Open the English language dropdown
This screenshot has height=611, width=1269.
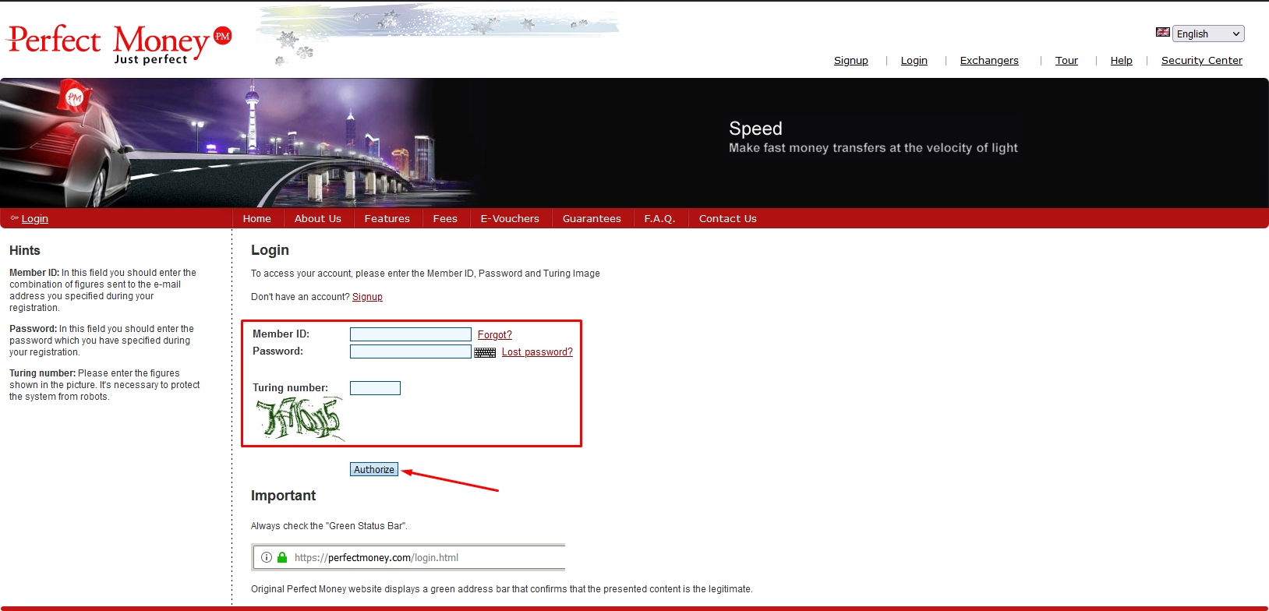[1208, 34]
